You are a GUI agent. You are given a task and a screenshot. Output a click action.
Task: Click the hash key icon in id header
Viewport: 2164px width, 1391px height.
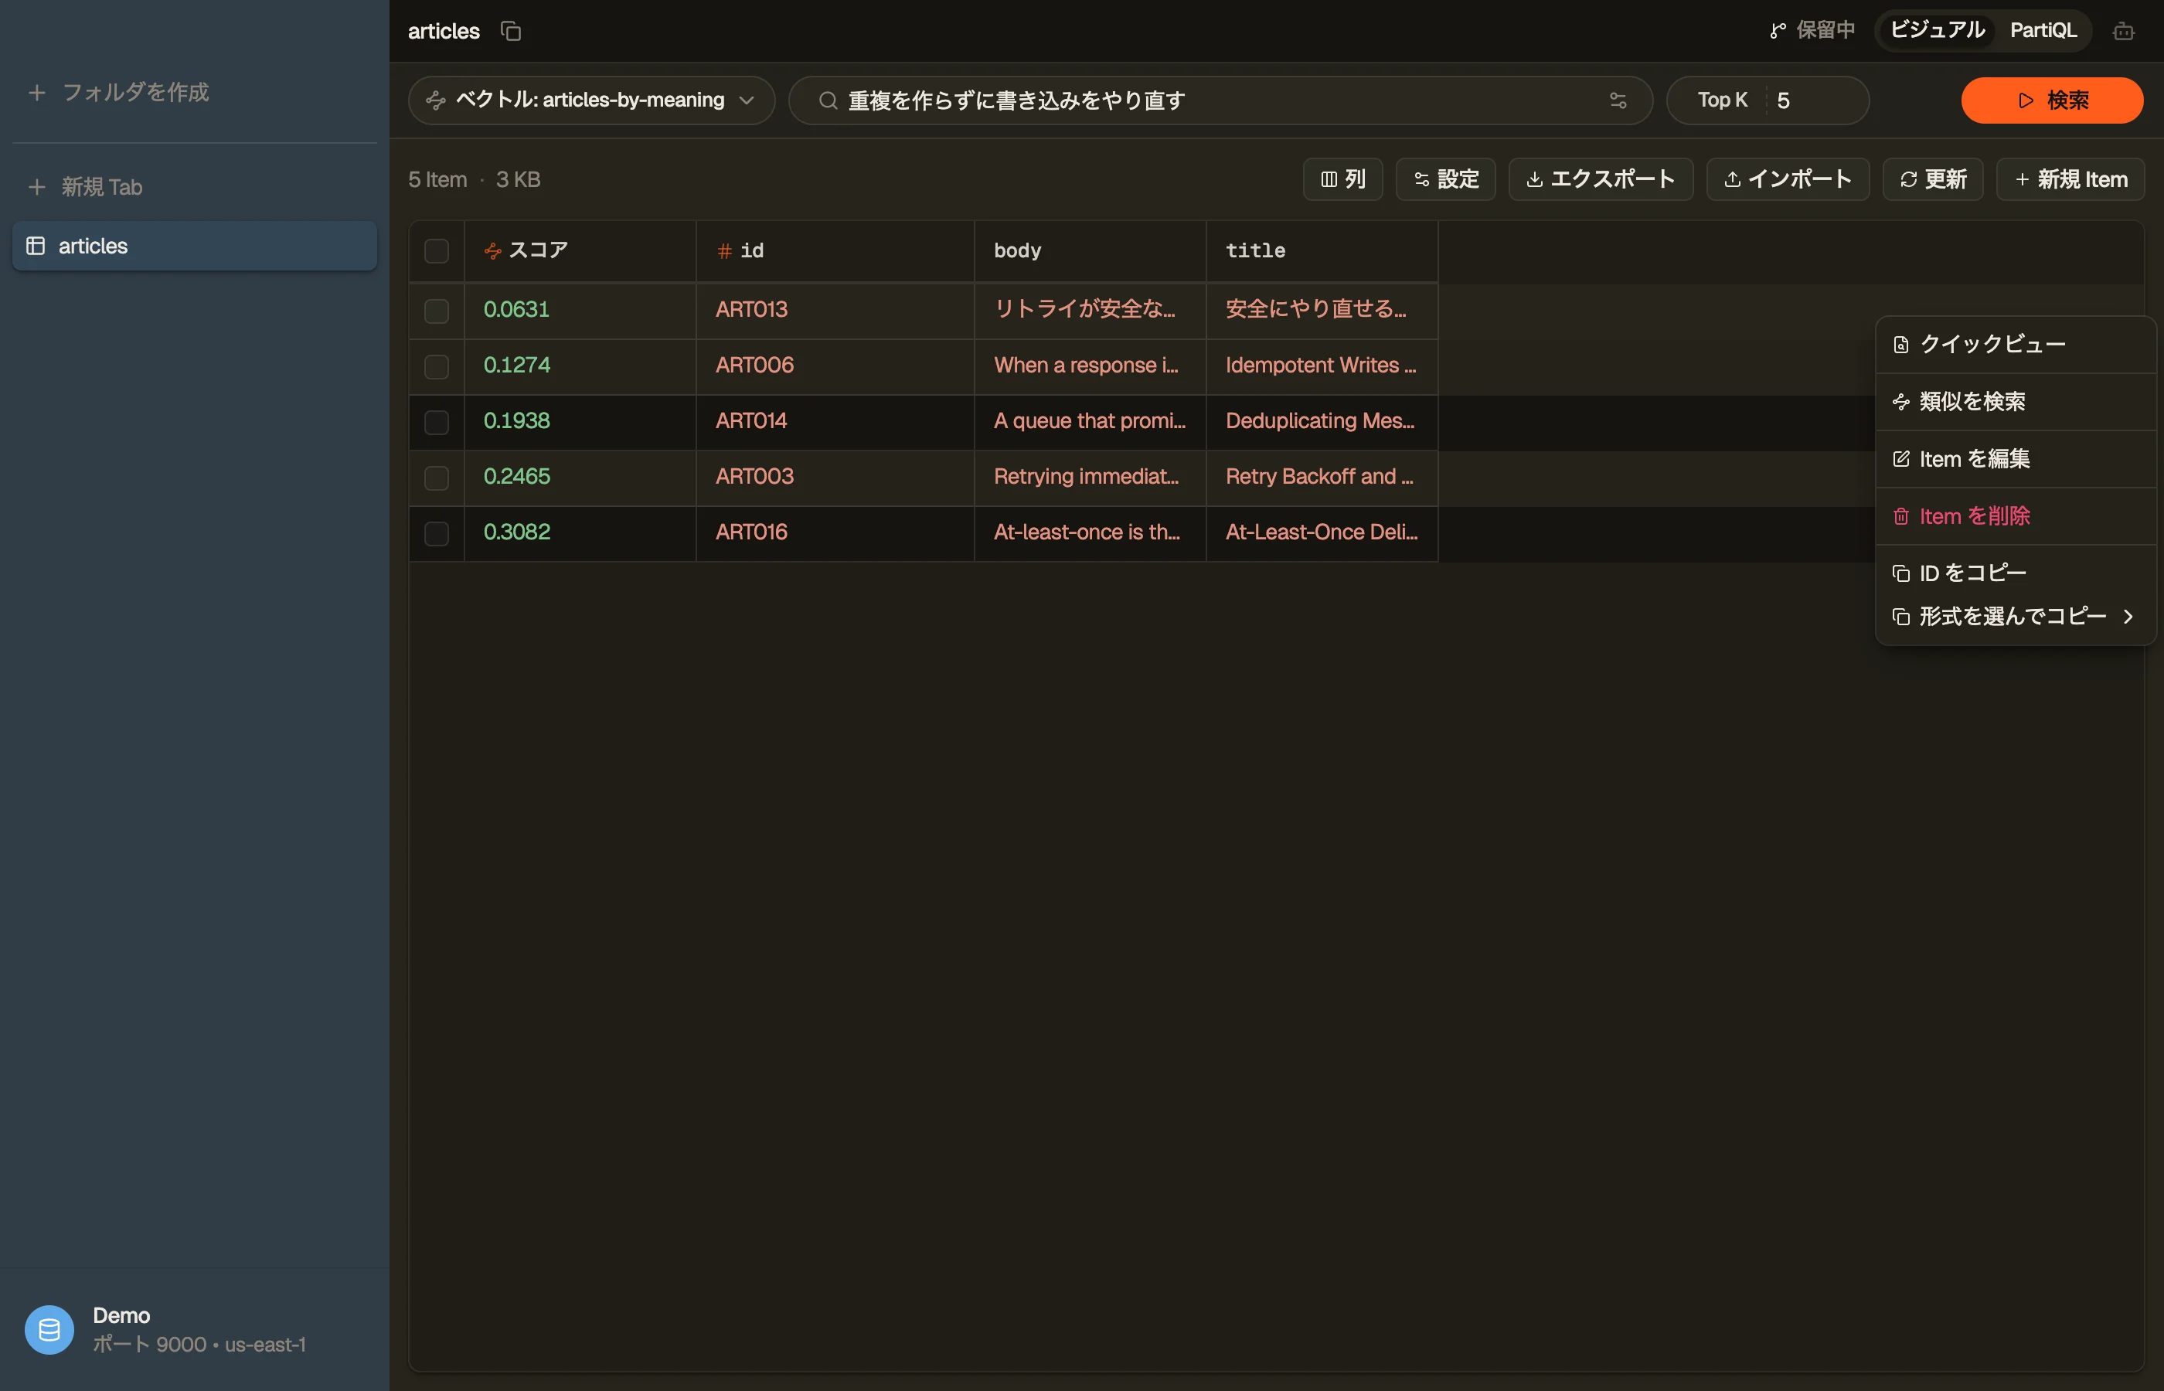(x=723, y=251)
